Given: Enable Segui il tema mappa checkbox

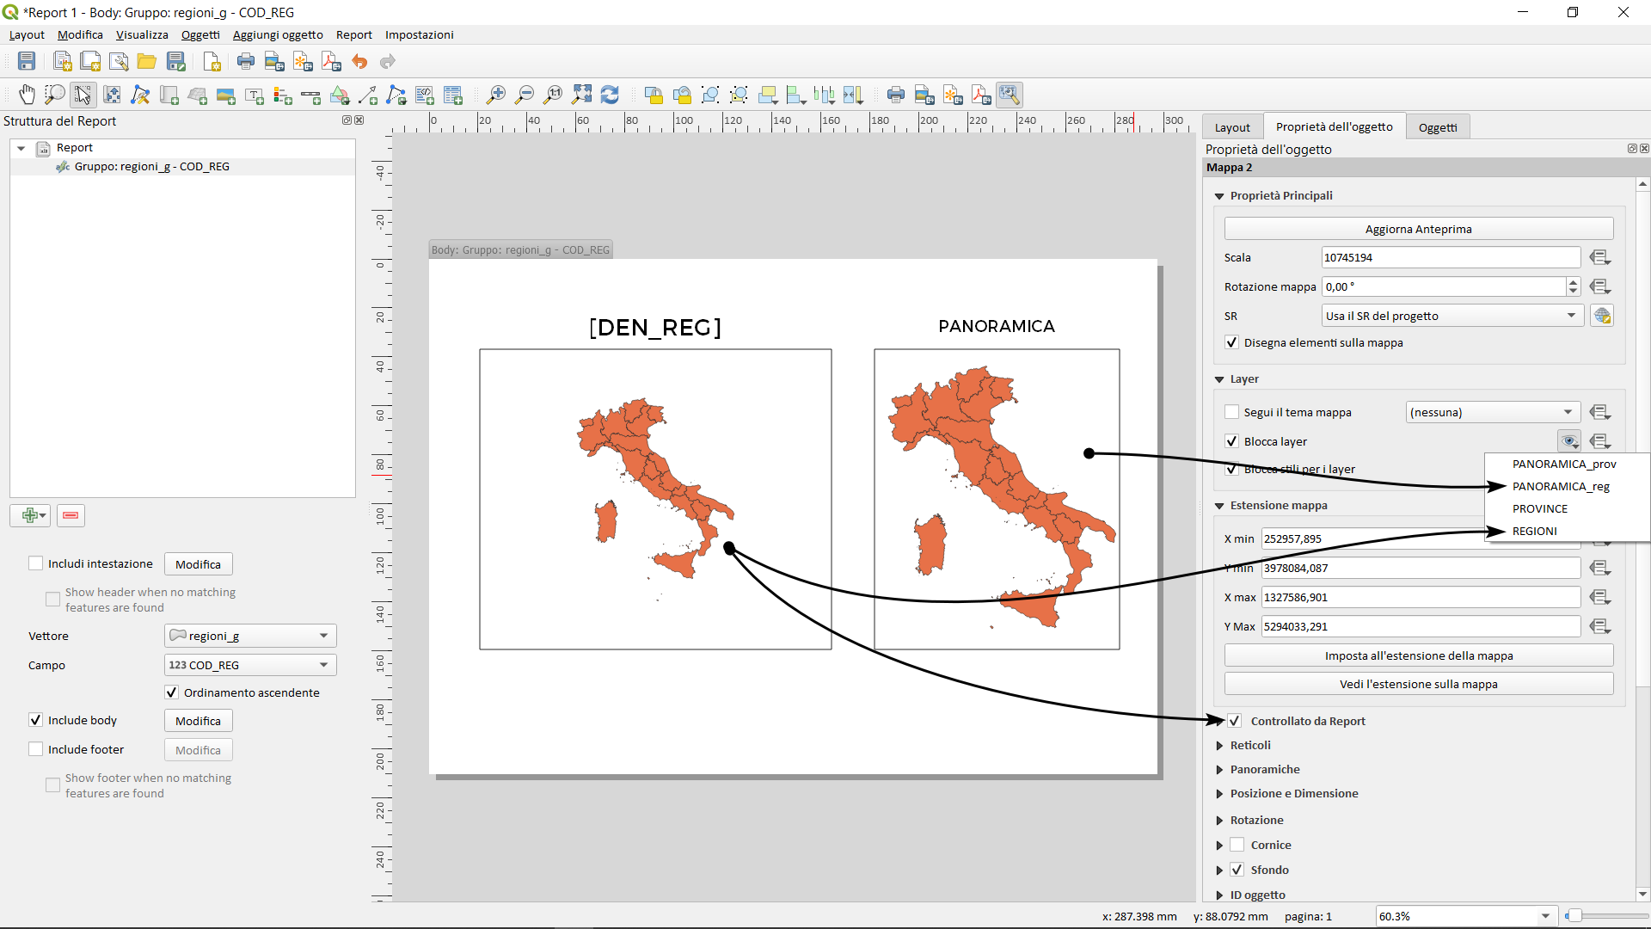Looking at the screenshot, I should click(x=1232, y=412).
